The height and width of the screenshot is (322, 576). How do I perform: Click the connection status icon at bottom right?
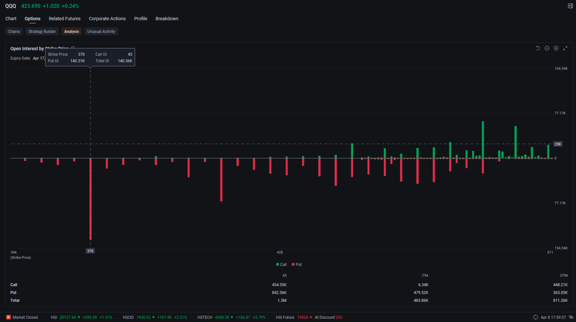(x=571, y=317)
